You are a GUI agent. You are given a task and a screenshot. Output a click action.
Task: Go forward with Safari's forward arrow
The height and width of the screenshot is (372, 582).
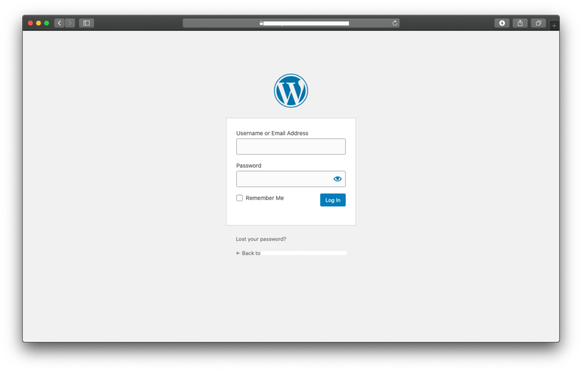pos(70,23)
